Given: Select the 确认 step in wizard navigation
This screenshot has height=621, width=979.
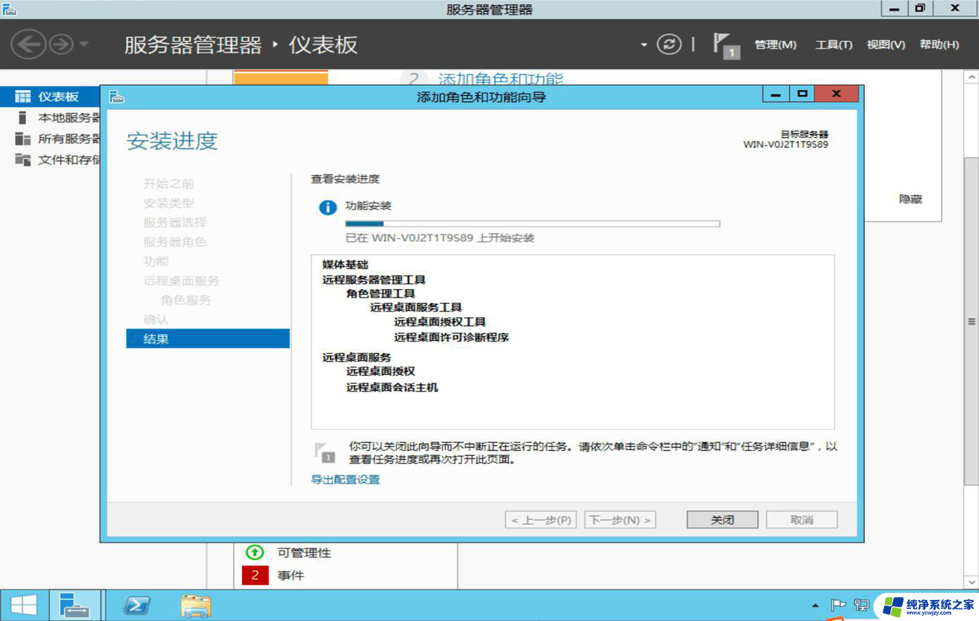Looking at the screenshot, I should click(156, 319).
